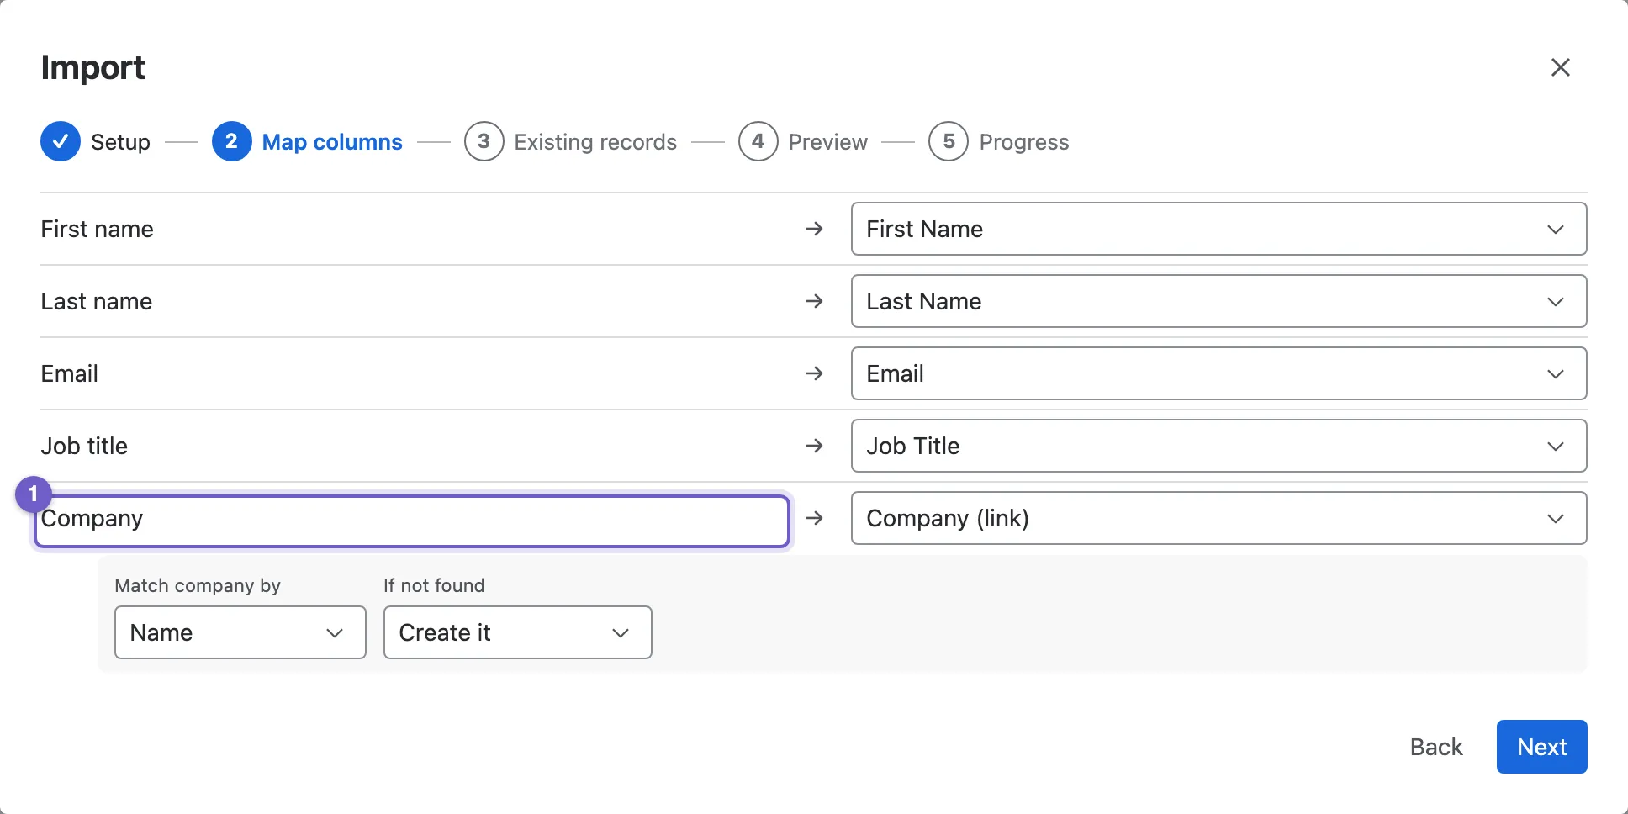The width and height of the screenshot is (1628, 814).
Task: Select the Existing records step label
Action: (595, 142)
